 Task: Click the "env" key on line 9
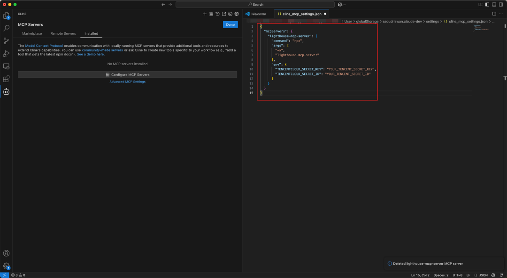[x=276, y=65]
